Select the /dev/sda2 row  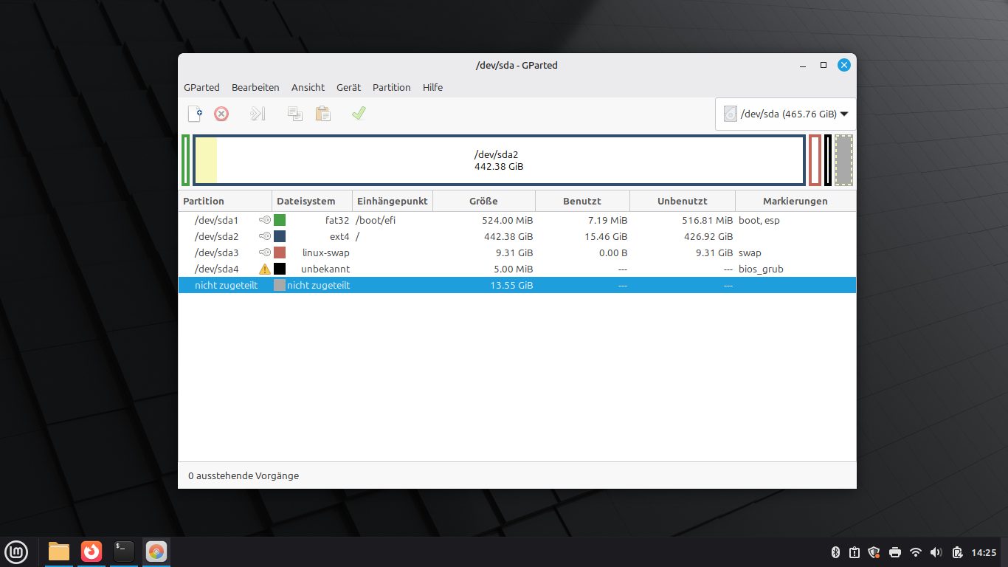(517, 236)
